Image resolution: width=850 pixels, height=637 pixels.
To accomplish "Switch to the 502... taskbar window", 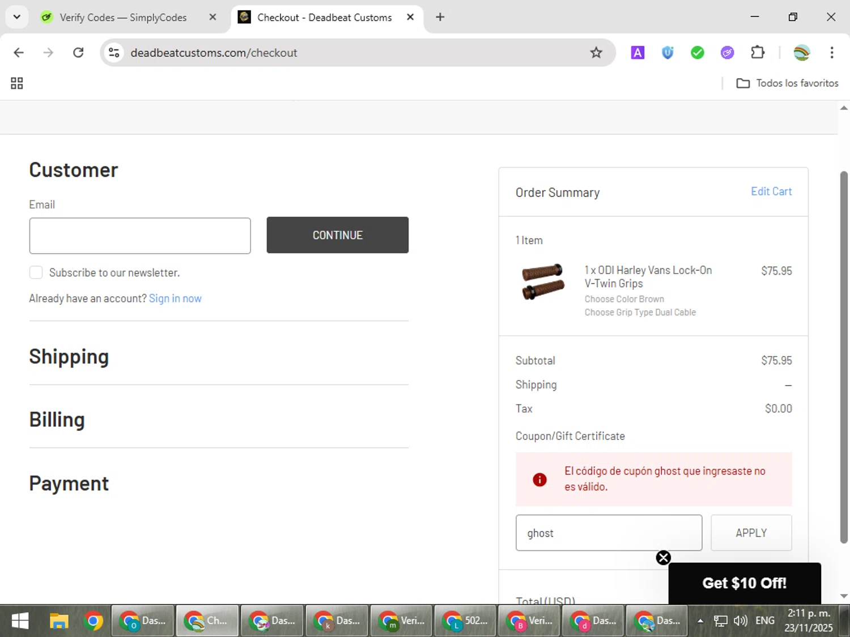I will pyautogui.click(x=465, y=621).
